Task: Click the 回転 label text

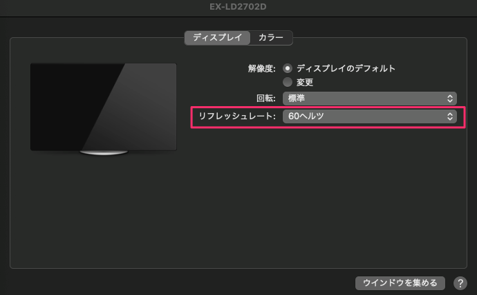Action: point(266,99)
